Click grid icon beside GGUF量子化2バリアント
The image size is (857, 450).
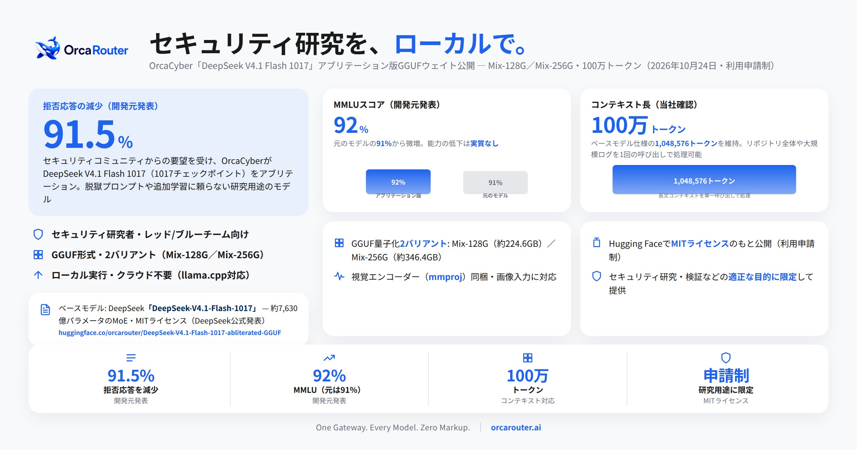(x=339, y=243)
